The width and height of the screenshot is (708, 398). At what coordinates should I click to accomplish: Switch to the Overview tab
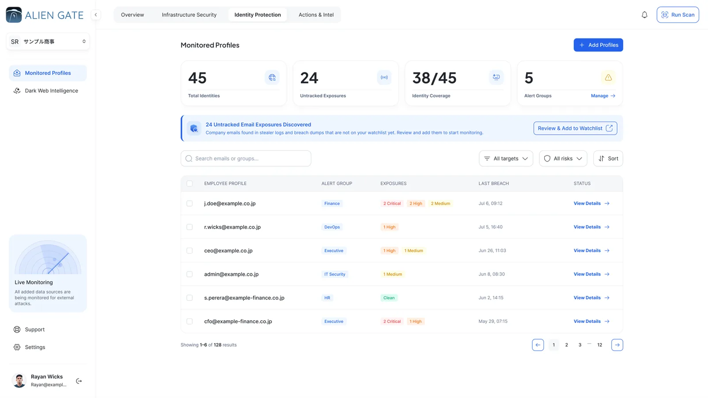coord(132,15)
